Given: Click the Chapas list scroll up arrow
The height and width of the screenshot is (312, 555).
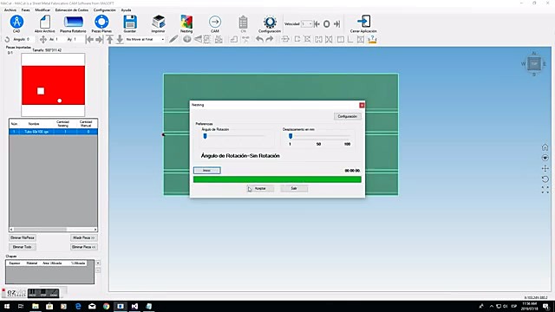Looking at the screenshot, I should point(98,263).
